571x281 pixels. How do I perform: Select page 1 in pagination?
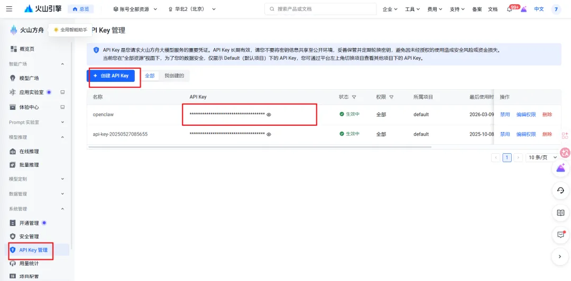click(507, 157)
